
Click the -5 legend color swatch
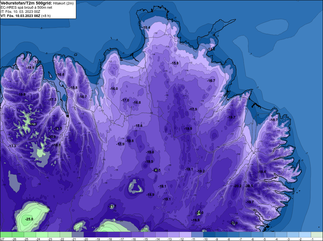coord(269,235)
